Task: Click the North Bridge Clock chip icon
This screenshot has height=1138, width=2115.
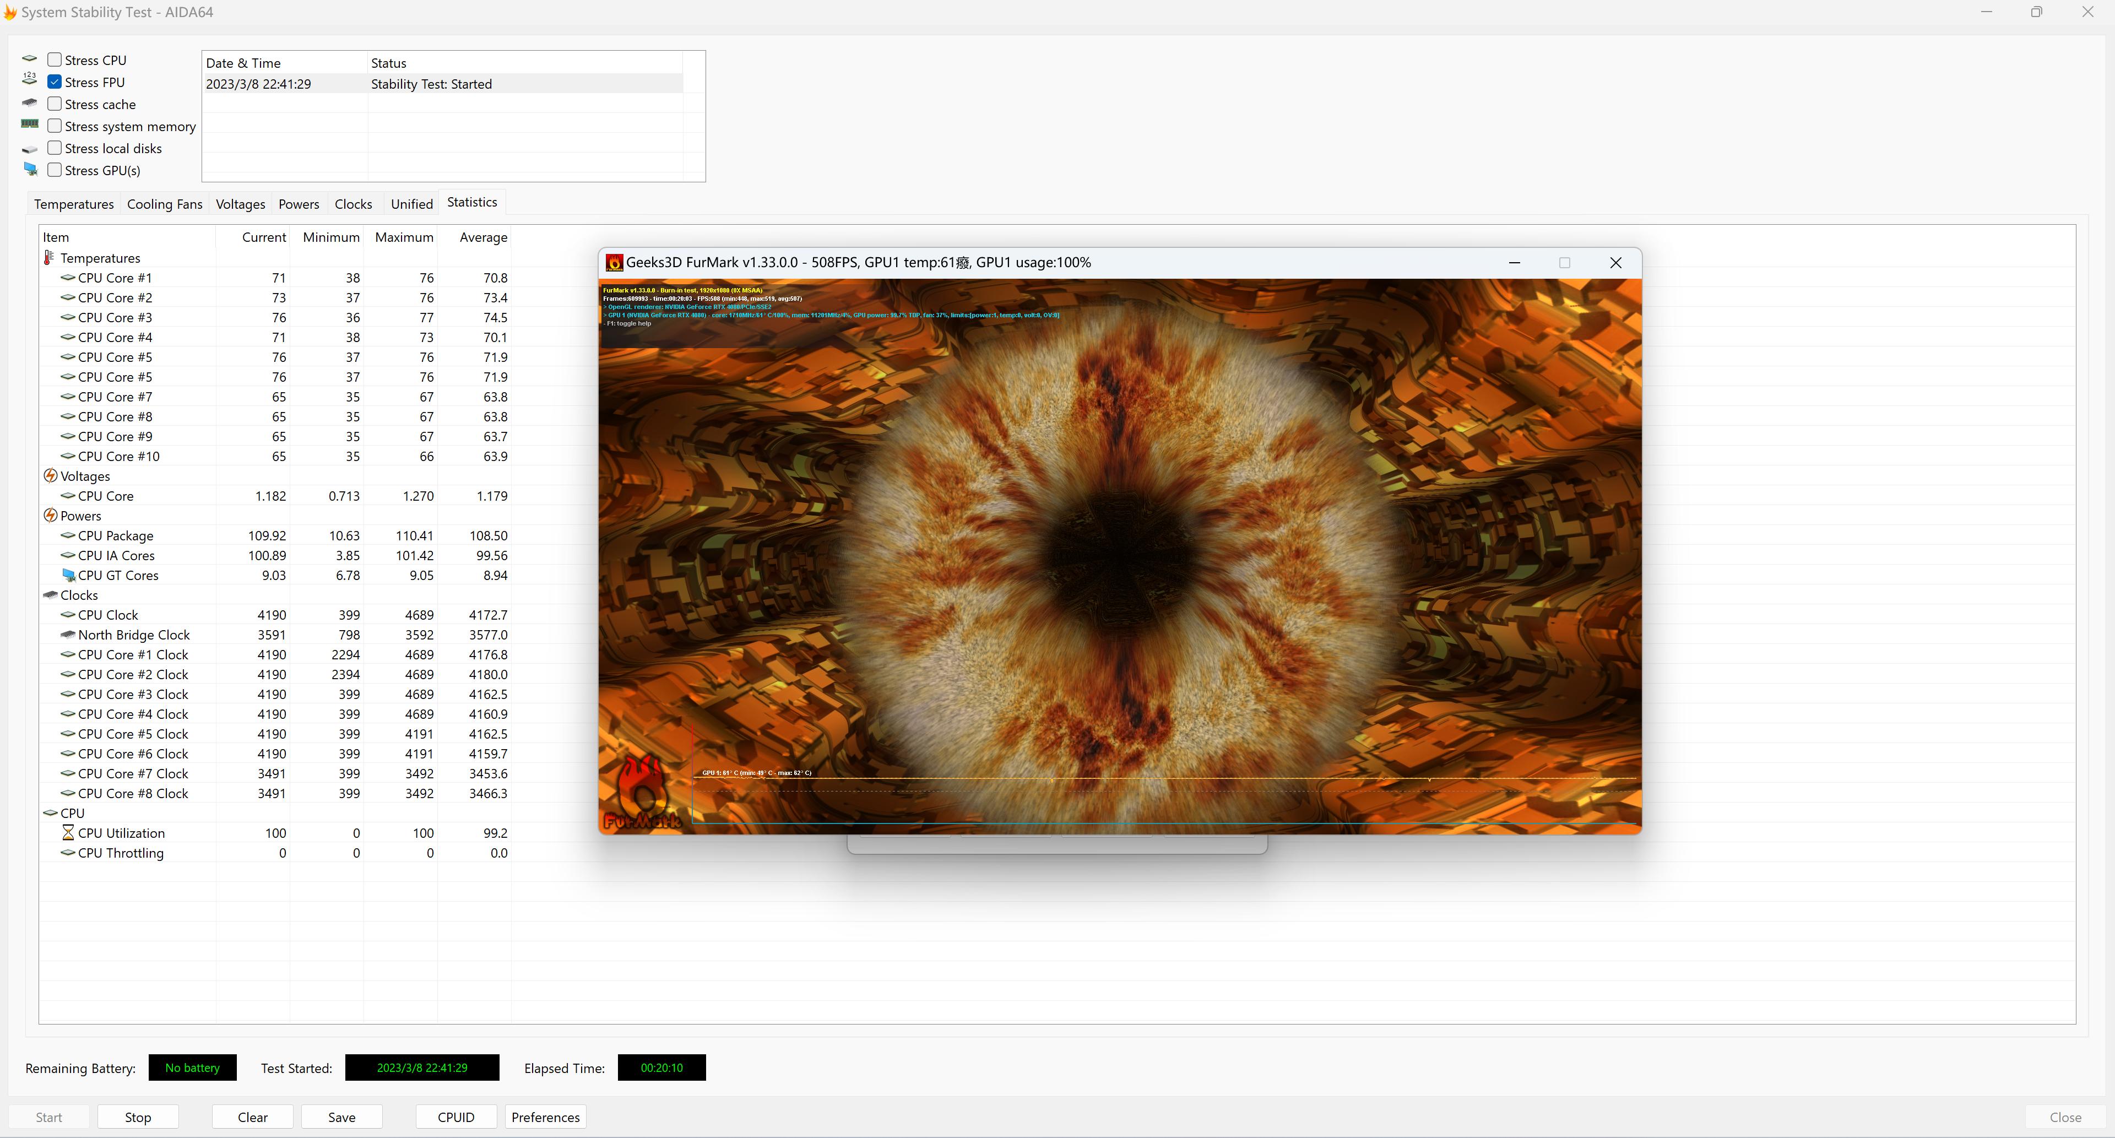Action: point(68,635)
